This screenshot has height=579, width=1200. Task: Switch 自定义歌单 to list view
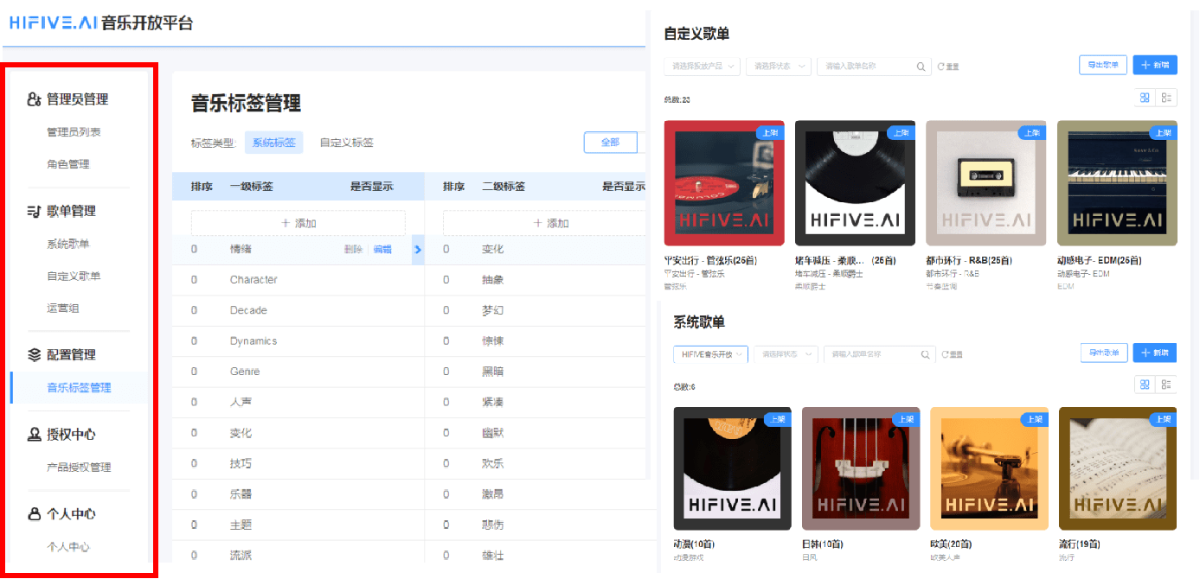1166,98
